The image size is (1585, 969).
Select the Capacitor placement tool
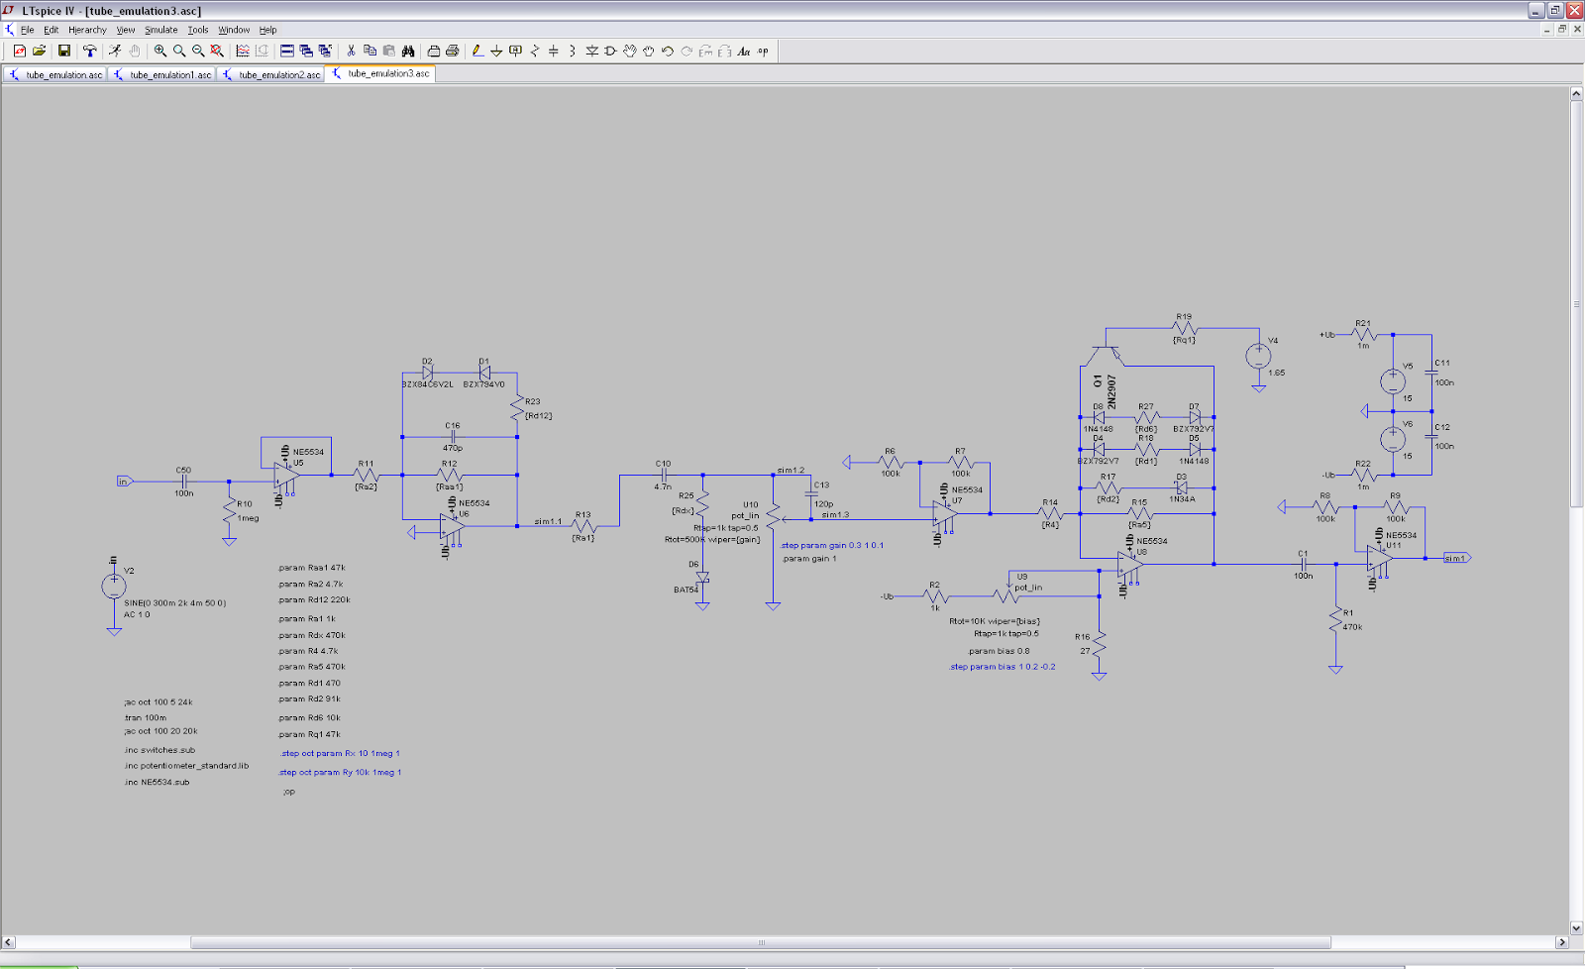(554, 51)
